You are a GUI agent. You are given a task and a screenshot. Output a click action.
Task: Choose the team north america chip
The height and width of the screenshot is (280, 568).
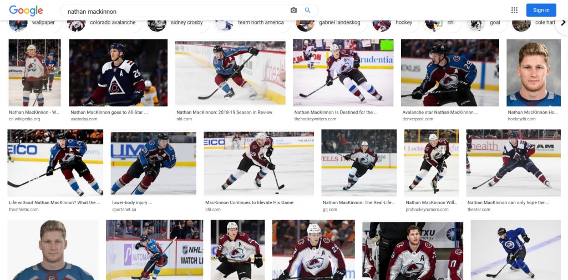point(252,23)
